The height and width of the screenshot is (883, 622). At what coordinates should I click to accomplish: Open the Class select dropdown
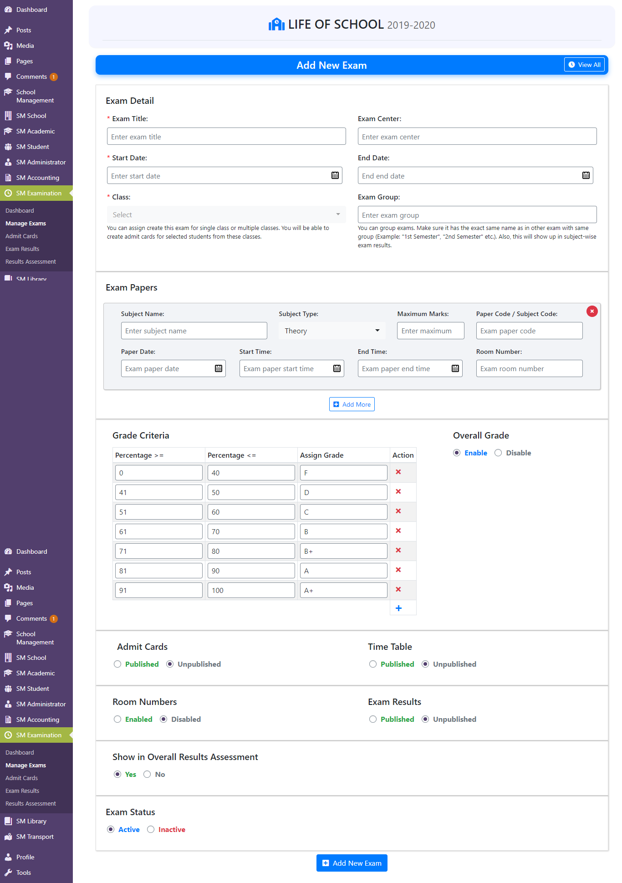click(x=226, y=214)
